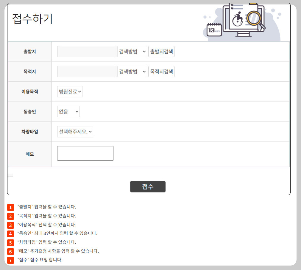Click the red numbered badge 1 near 출발지 note
Screen dimensions: 301x270
(x=10, y=207)
